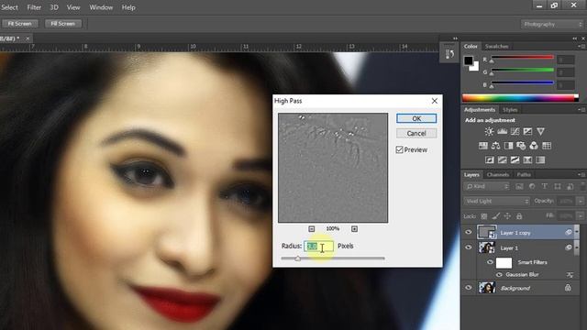Hide the Layer 1 layer
587x330 pixels.
click(x=469, y=247)
